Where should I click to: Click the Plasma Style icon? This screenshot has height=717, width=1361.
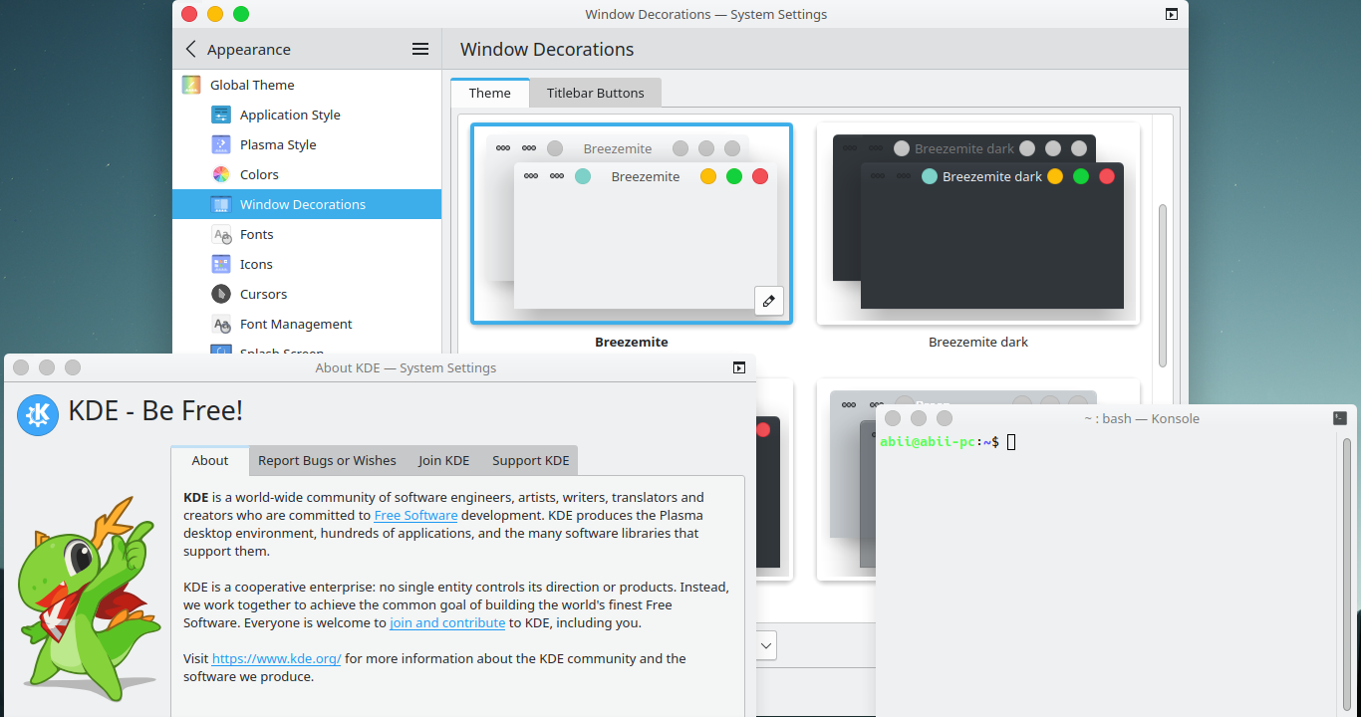coord(221,144)
